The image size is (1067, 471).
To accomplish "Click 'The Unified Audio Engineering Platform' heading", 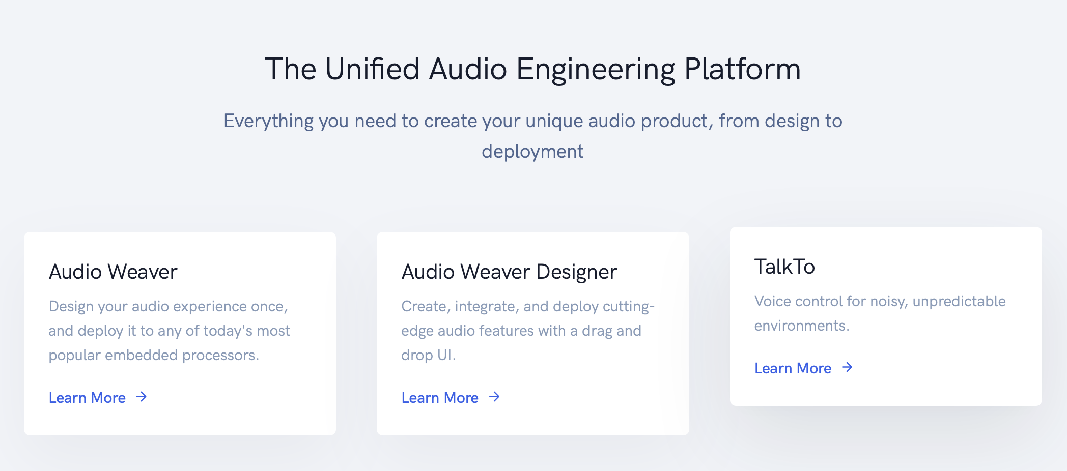I will click(x=533, y=69).
